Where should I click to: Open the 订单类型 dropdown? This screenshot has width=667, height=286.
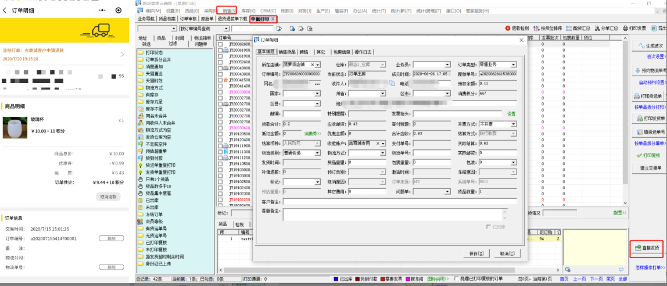[512, 65]
